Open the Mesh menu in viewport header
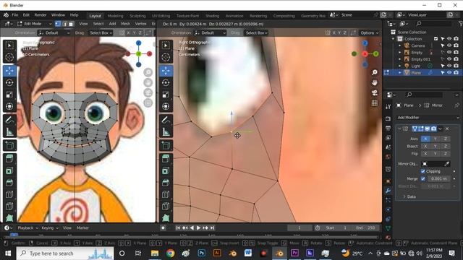The height and width of the screenshot is (260, 463). [125, 24]
